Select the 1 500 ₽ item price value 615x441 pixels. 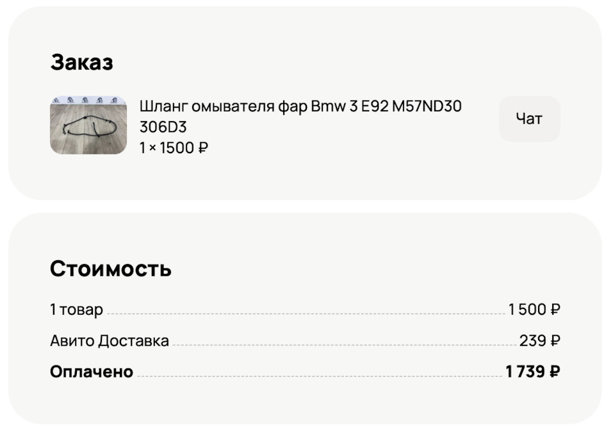pos(534,309)
